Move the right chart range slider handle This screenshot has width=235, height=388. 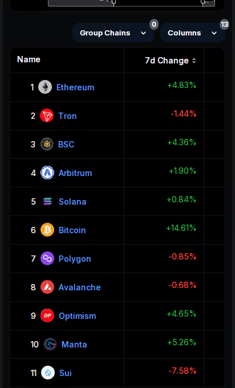[x=203, y=2]
